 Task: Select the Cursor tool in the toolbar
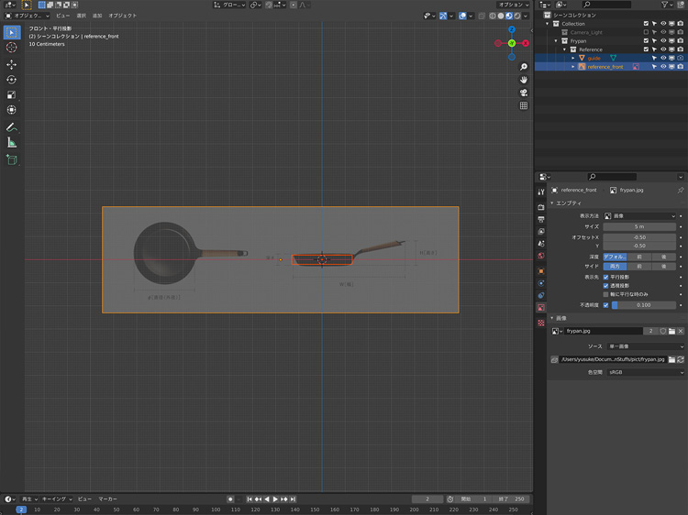12,48
